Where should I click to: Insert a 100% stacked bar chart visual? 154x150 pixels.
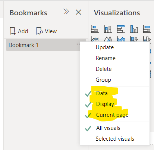click(147, 29)
